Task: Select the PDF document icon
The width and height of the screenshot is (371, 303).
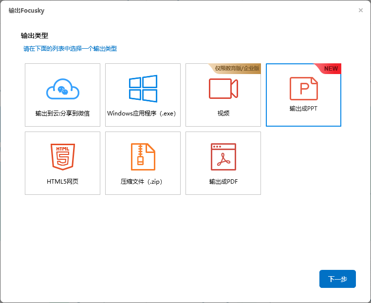Action: pyautogui.click(x=223, y=156)
